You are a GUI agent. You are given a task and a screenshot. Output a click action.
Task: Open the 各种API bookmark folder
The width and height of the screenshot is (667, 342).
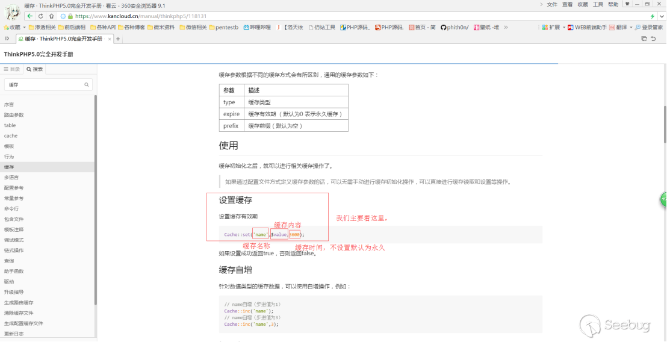[102, 27]
